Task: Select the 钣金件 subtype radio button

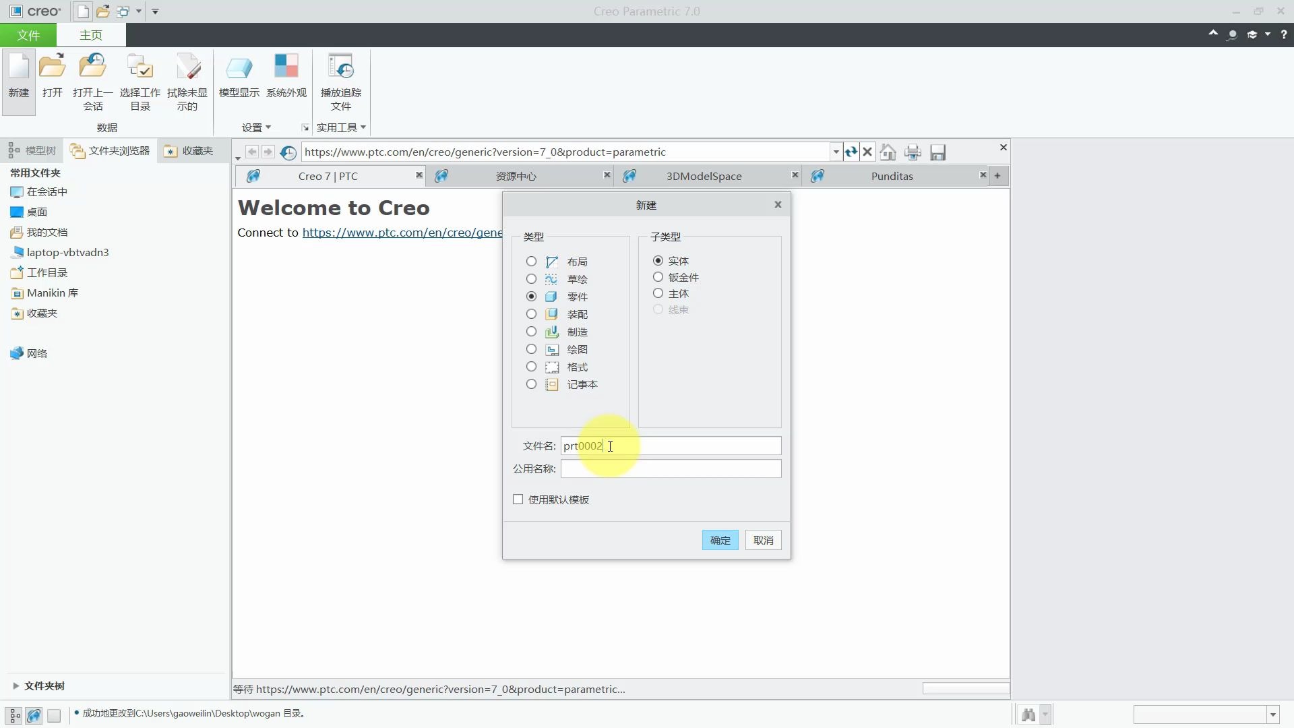Action: coord(658,277)
